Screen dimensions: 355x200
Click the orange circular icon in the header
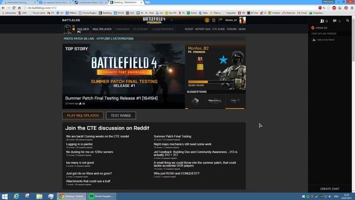click(207, 20)
